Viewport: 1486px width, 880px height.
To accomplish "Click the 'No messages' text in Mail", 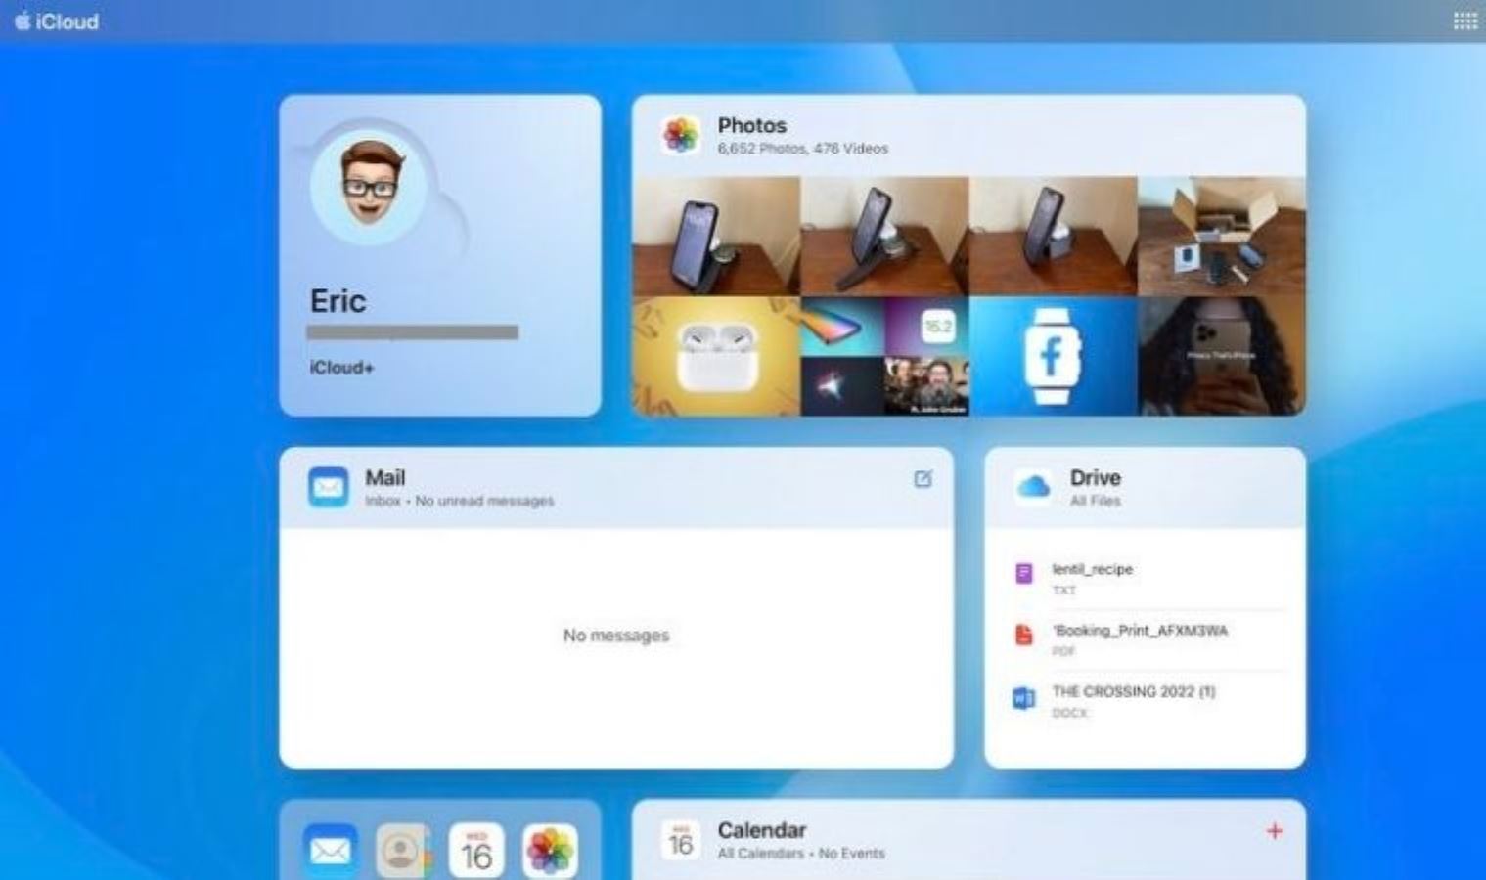I will click(x=616, y=636).
